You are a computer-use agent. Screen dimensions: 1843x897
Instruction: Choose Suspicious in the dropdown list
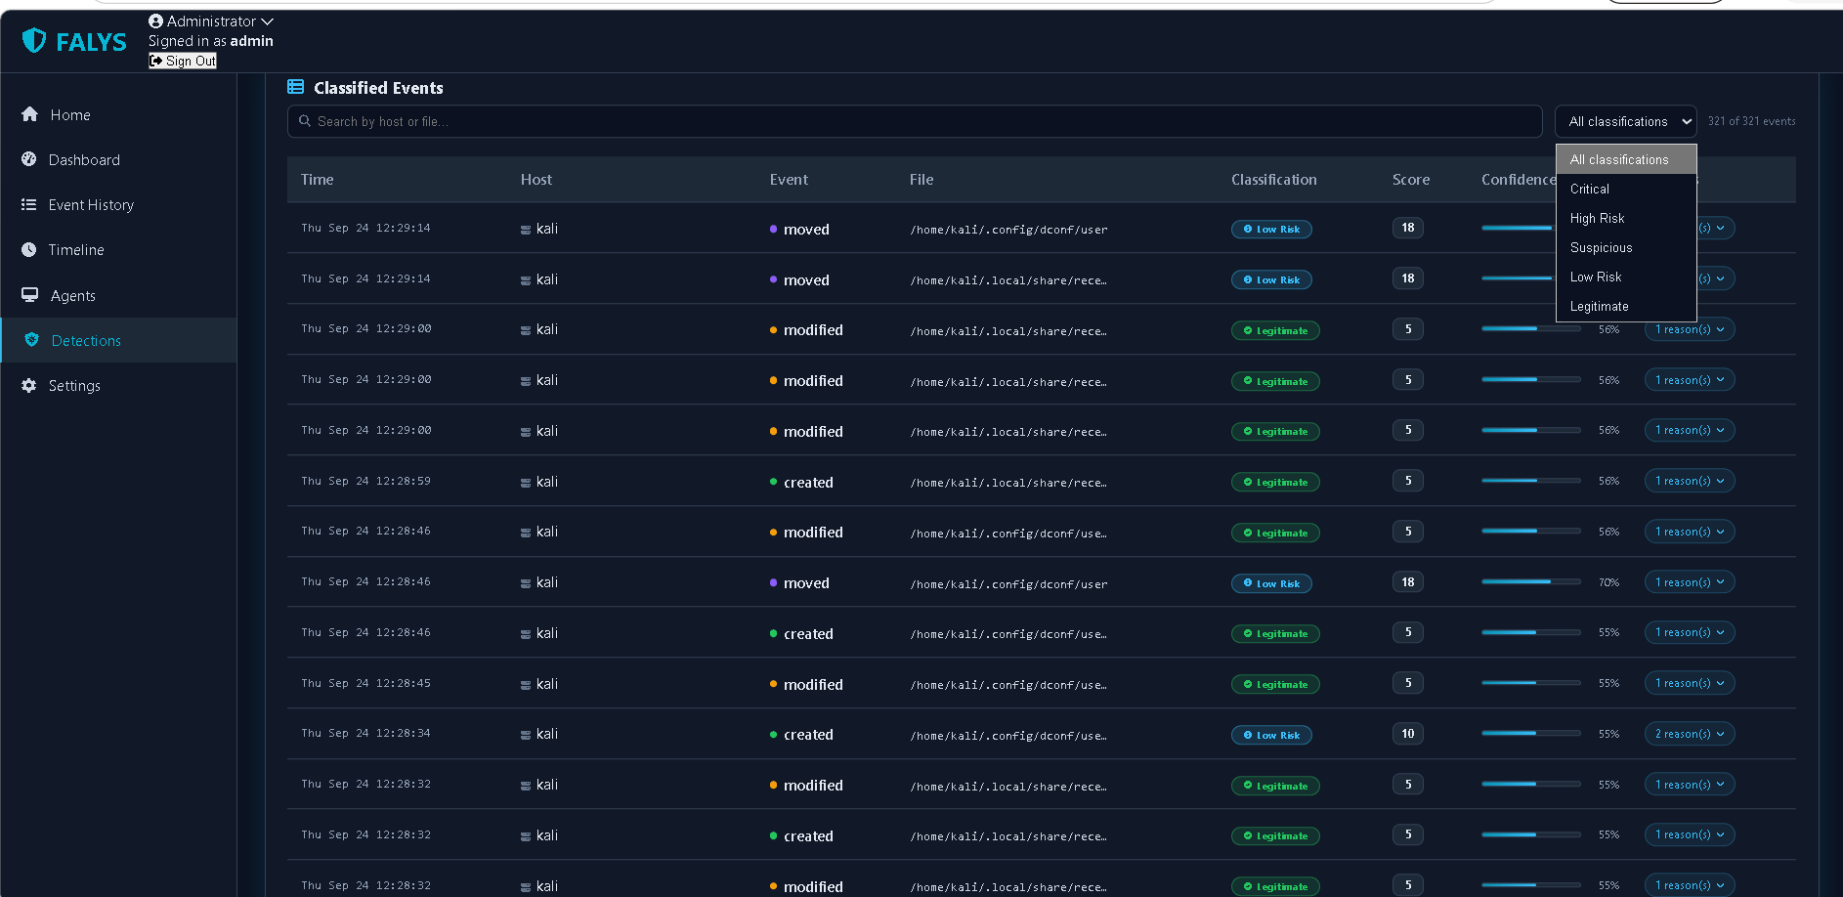pos(1626,247)
